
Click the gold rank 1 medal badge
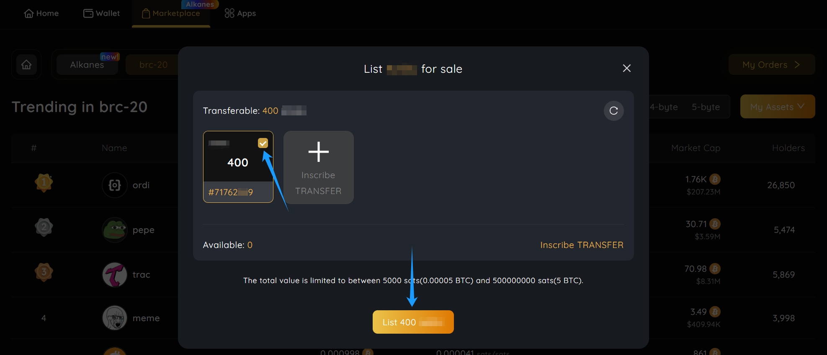tap(44, 183)
